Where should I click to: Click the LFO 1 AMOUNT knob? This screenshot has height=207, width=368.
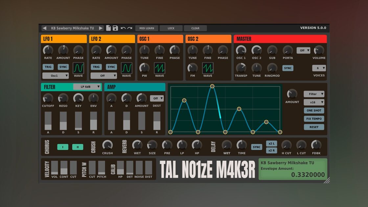pos(63,50)
